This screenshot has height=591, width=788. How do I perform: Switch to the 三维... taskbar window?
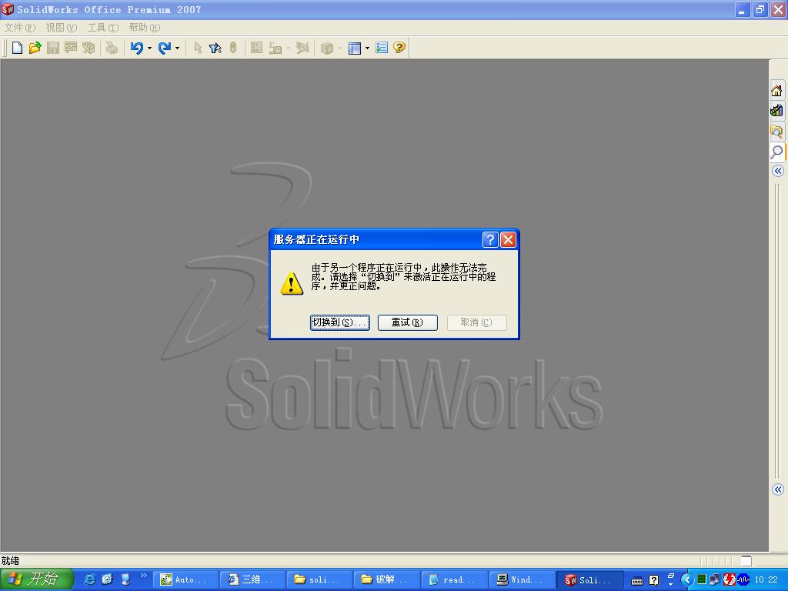pyautogui.click(x=252, y=579)
